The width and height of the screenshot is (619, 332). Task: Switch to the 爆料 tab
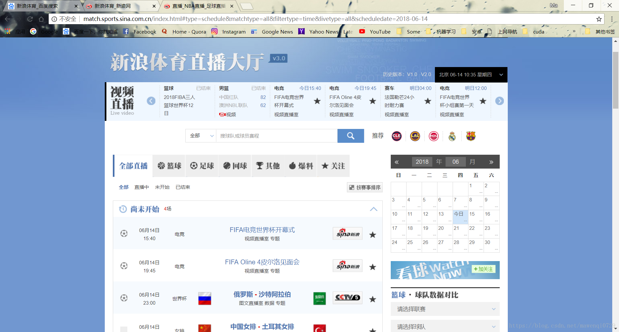(x=301, y=166)
